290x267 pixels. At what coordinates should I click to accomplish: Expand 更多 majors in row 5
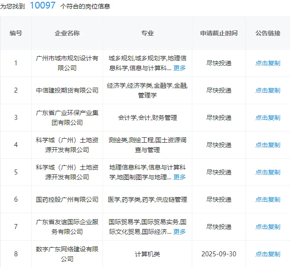(179, 177)
